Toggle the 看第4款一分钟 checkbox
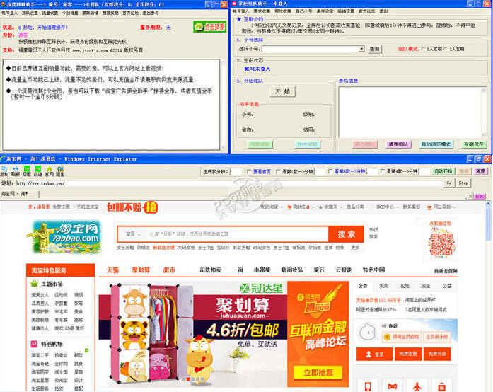The width and height of the screenshot is (493, 392). point(383,171)
